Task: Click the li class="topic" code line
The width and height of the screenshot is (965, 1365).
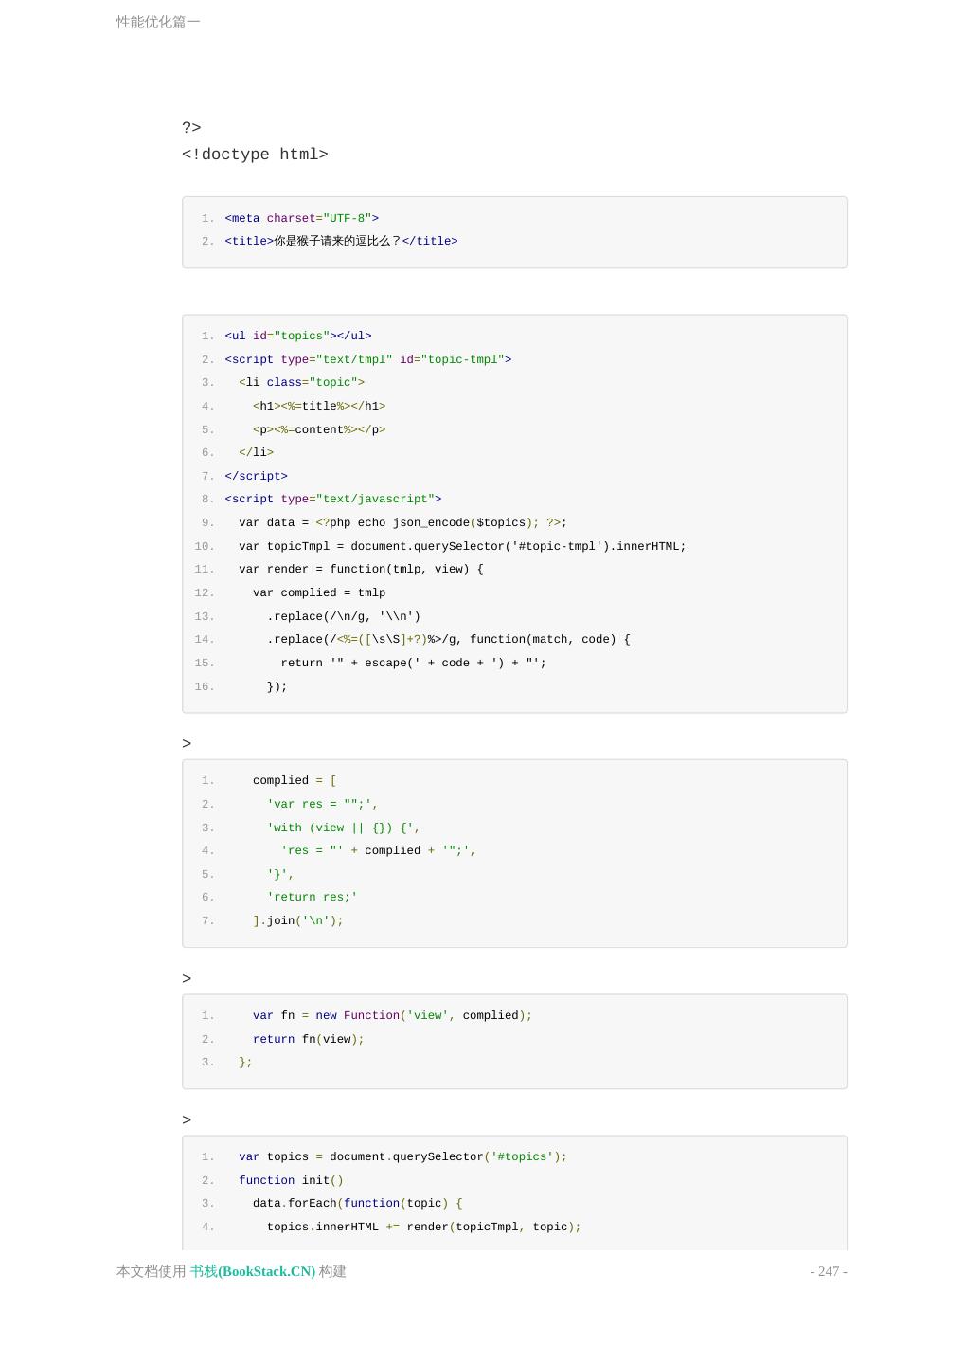Action: tap(301, 382)
